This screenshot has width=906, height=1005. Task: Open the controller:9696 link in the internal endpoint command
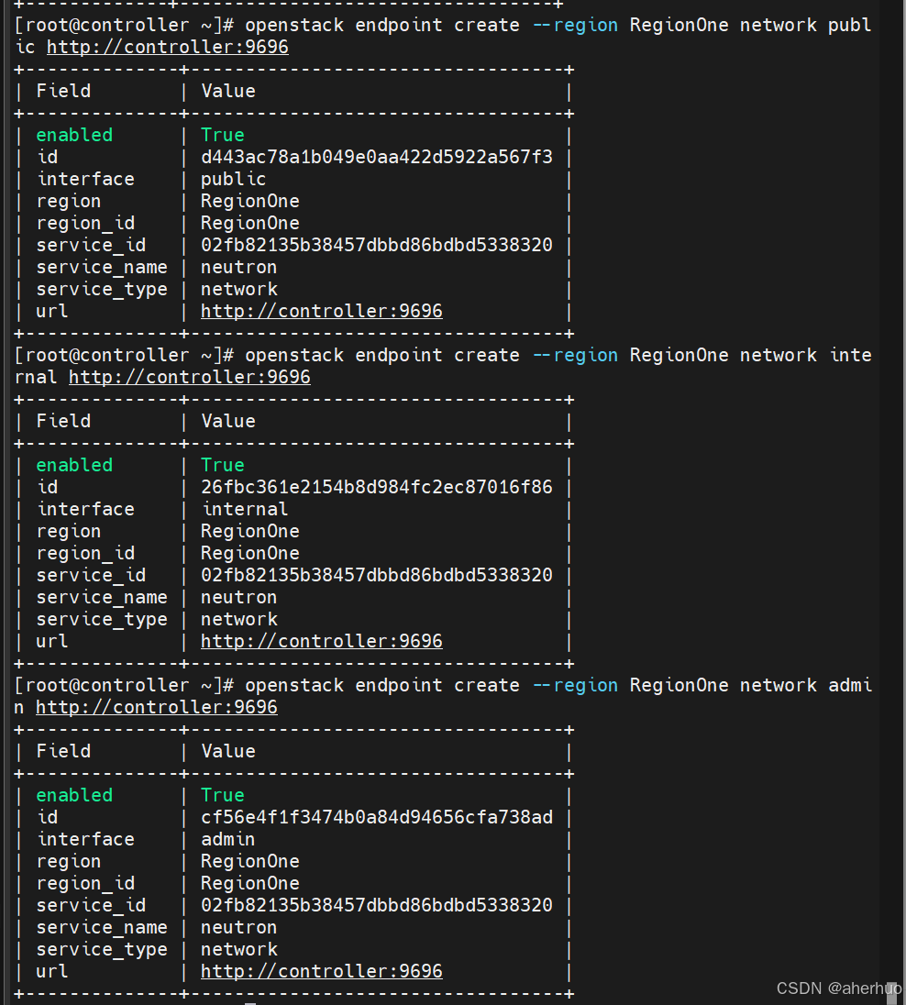(x=190, y=377)
